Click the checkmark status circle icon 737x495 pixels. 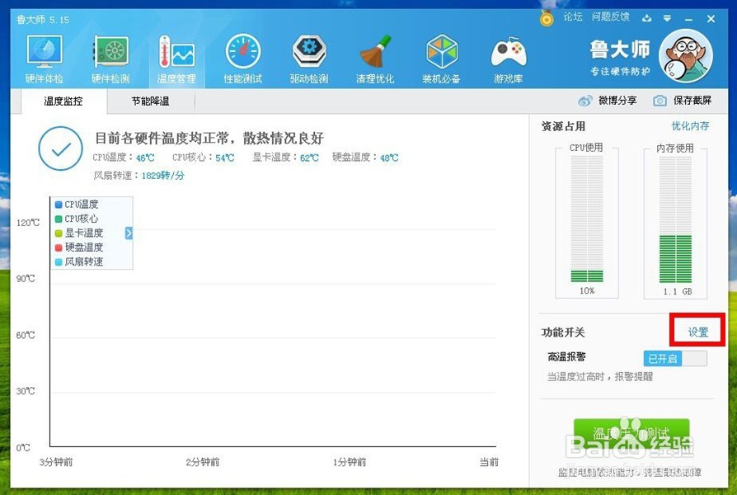61,148
